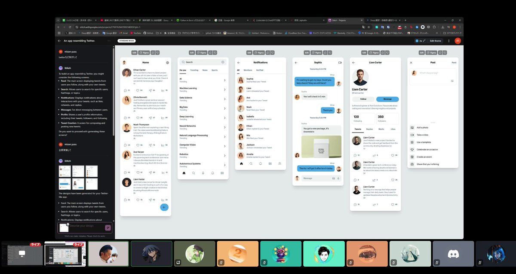Click the Search field in Search screen
Viewport: 516px width, 274px height.
[203, 62]
